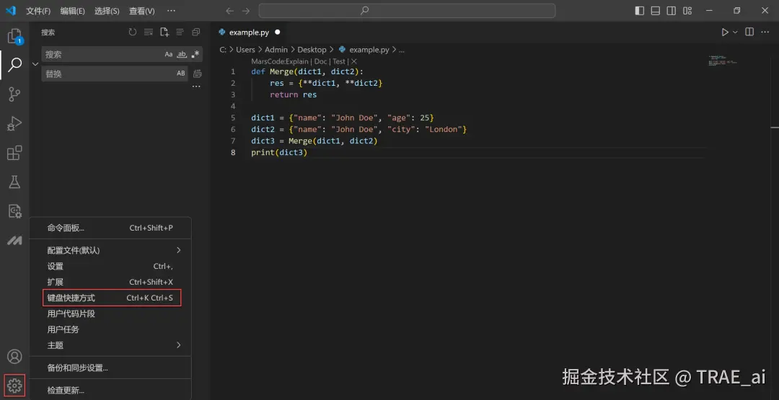Dismiss MarsCode code lens X

pos(354,61)
